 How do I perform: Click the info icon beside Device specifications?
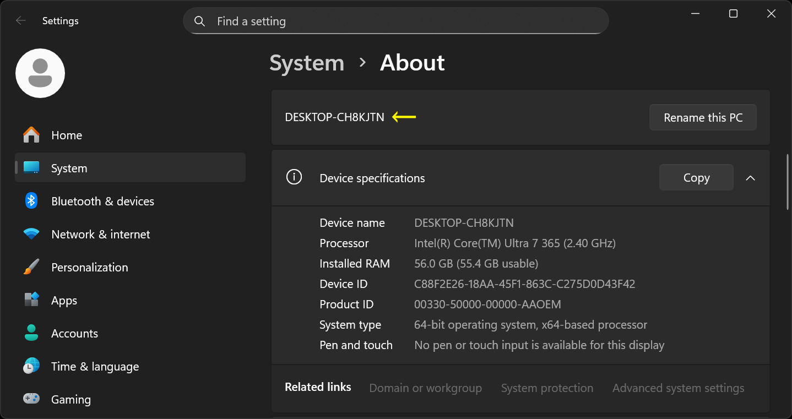pos(294,177)
